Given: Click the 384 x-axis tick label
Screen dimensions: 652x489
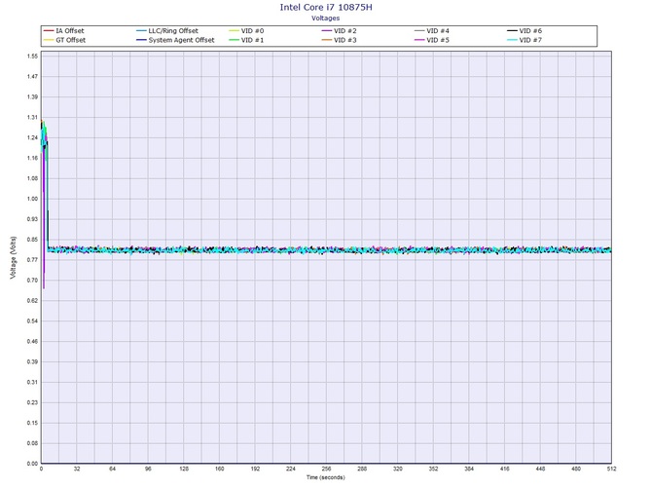Looking at the screenshot, I should 469,469.
